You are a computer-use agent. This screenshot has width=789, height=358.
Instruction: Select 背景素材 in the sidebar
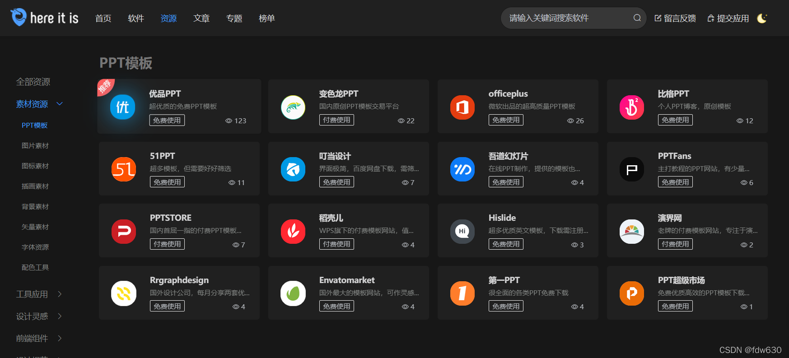[x=35, y=206]
